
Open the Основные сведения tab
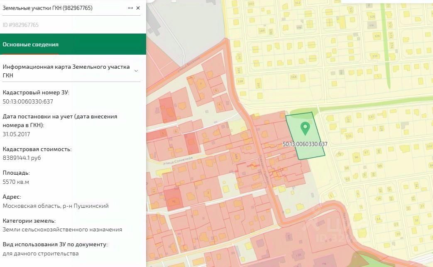point(30,44)
